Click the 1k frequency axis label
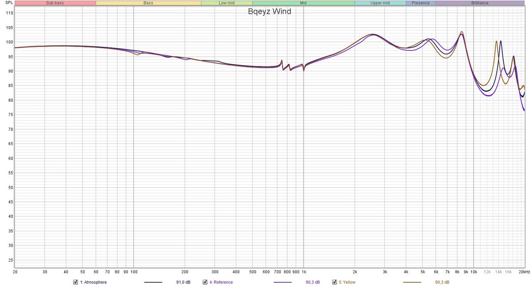Screen dimensions: 532x287 [x=304, y=271]
